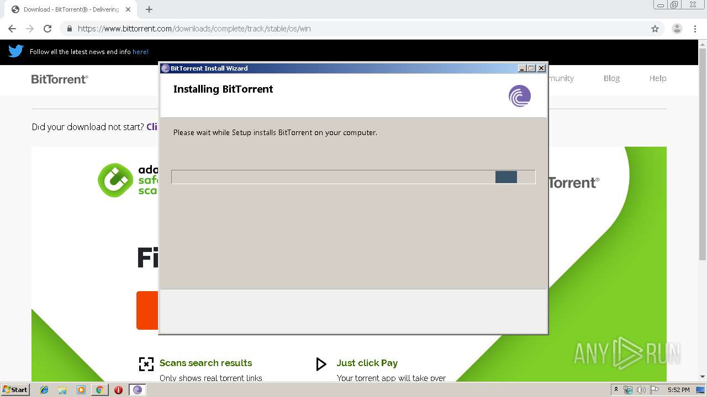Screen dimensions: 707x397
Task: Click the Twitter bird icon
Action: pos(16,51)
